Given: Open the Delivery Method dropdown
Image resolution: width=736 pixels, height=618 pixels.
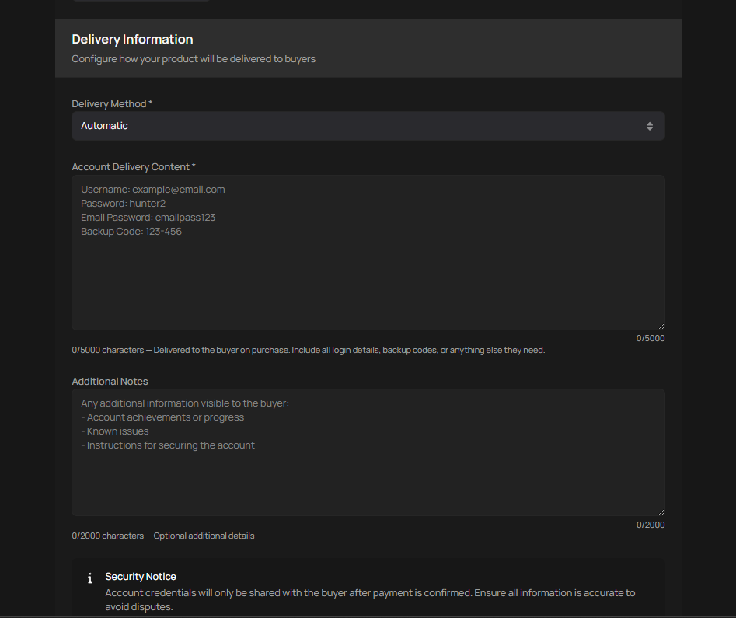Looking at the screenshot, I should pos(368,126).
